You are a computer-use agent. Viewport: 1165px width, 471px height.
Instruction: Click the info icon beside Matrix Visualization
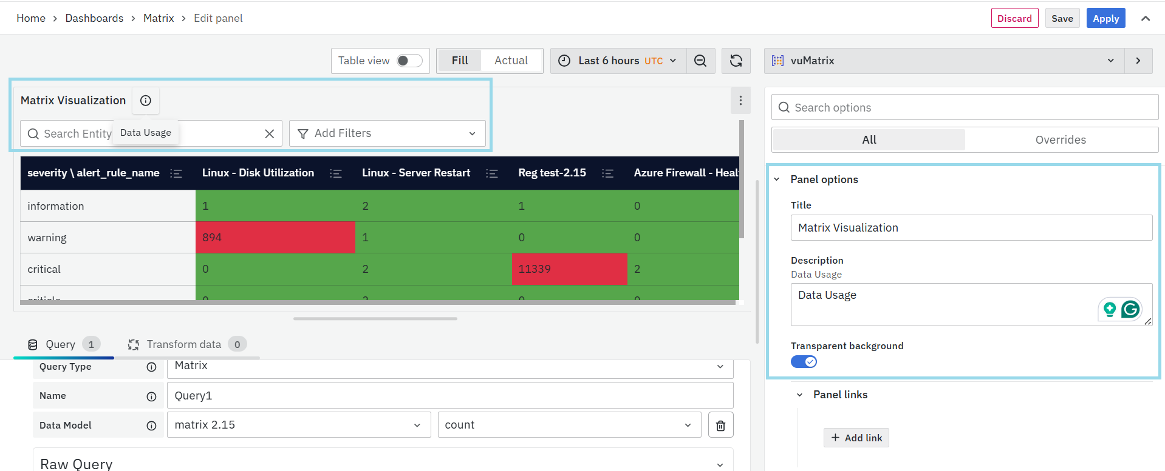click(146, 101)
